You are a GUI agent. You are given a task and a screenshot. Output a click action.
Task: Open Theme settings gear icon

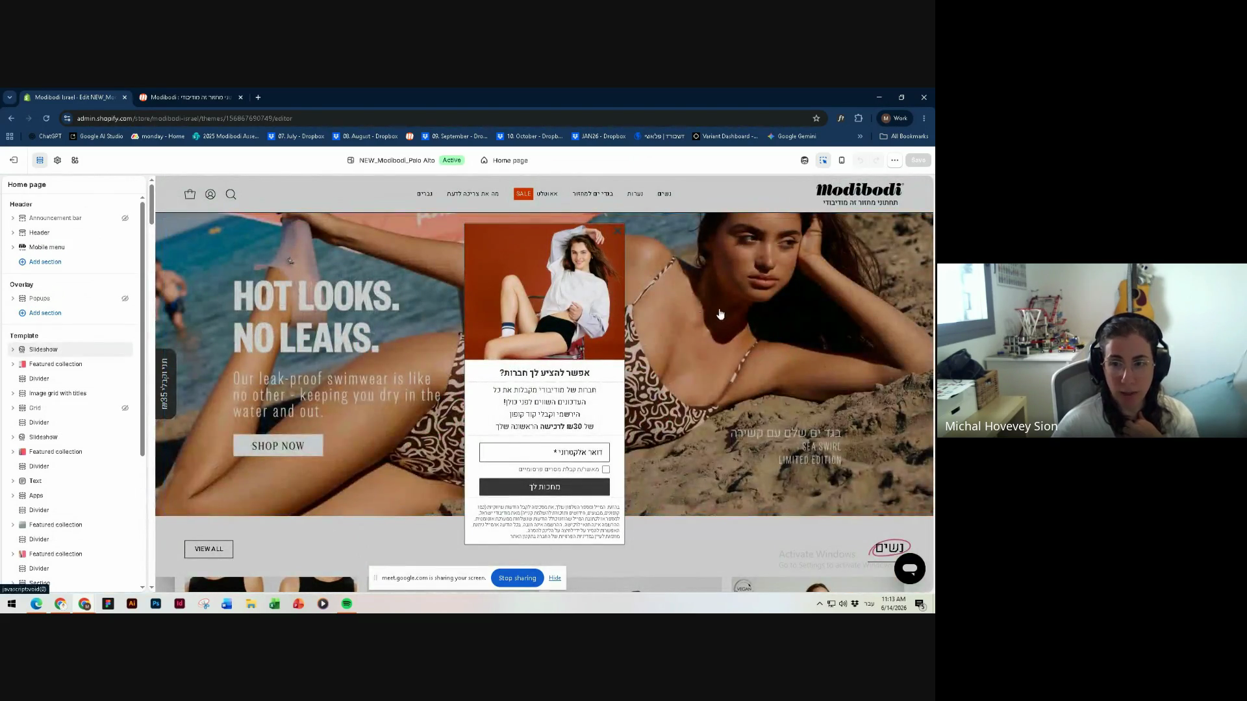pos(57,160)
